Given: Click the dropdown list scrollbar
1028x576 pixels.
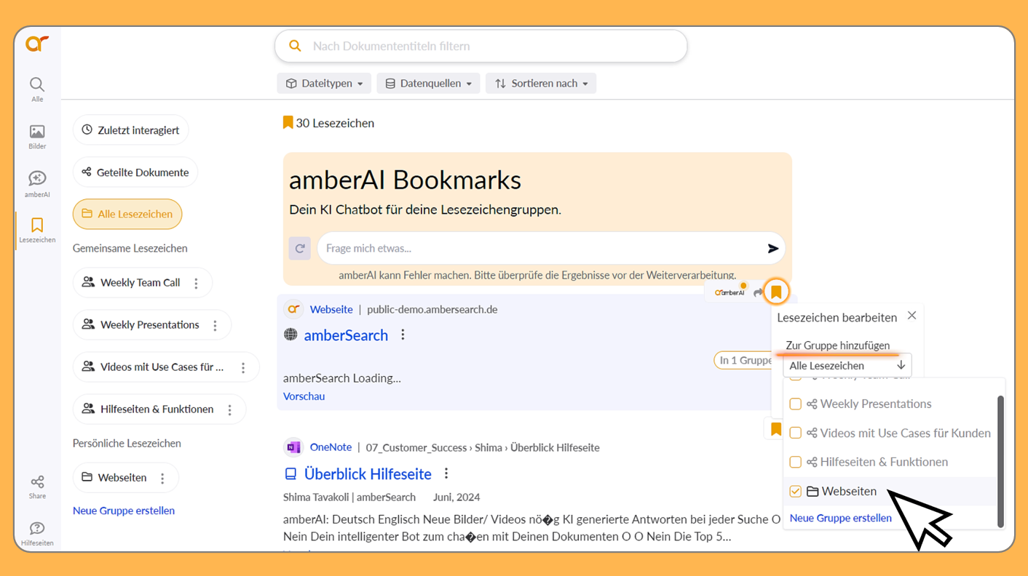Looking at the screenshot, I should (x=1000, y=461).
